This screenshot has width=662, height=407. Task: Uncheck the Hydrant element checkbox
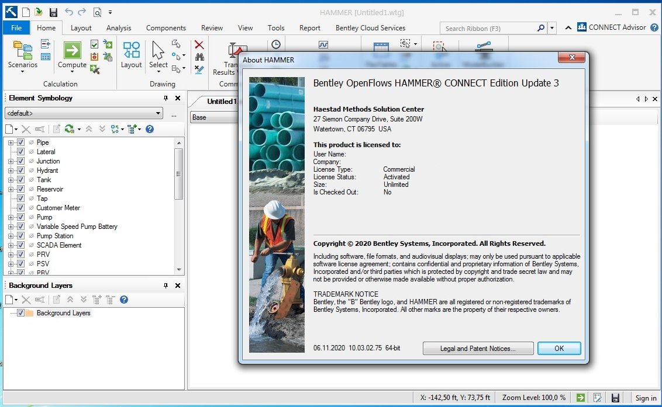pos(20,171)
